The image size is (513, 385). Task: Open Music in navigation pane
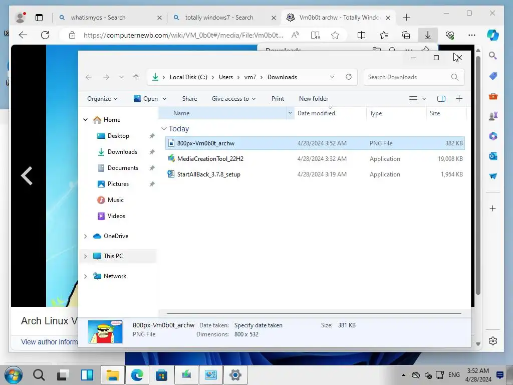[115, 200]
